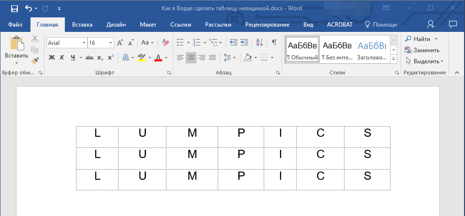The height and width of the screenshot is (216, 465).
Task: Toggle bold formatting Ж
Action: [52, 58]
